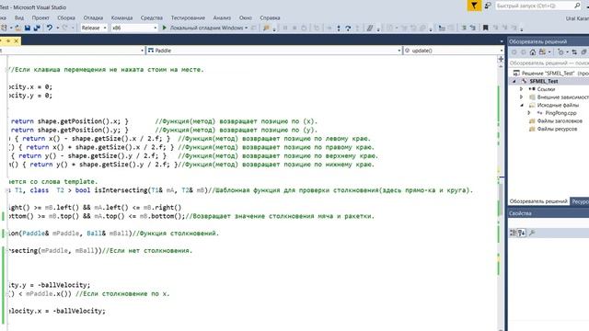Screen dimensions: 589x331
Task: Open the x86 platform dropdown
Action: click(x=134, y=28)
